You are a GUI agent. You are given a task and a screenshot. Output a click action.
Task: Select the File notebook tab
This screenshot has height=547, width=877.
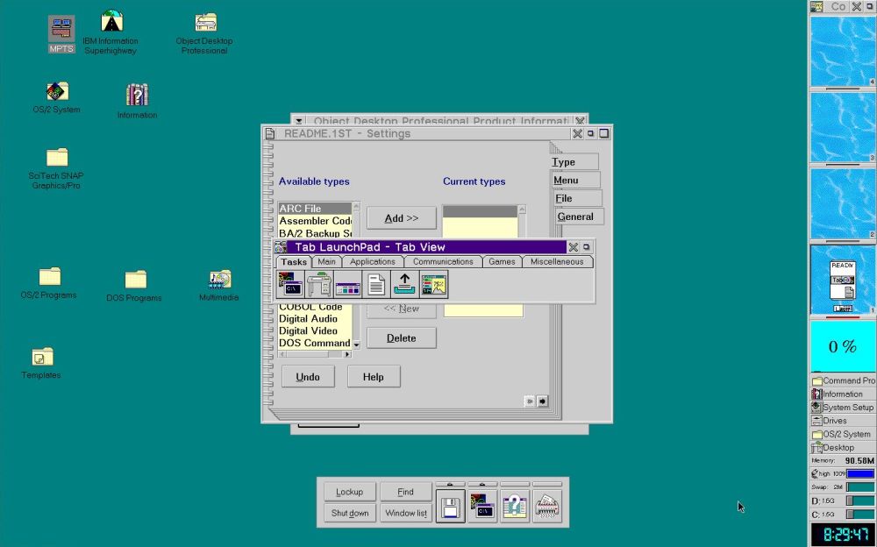click(578, 199)
